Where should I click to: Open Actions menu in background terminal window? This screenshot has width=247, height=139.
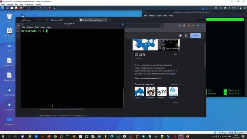152,16
